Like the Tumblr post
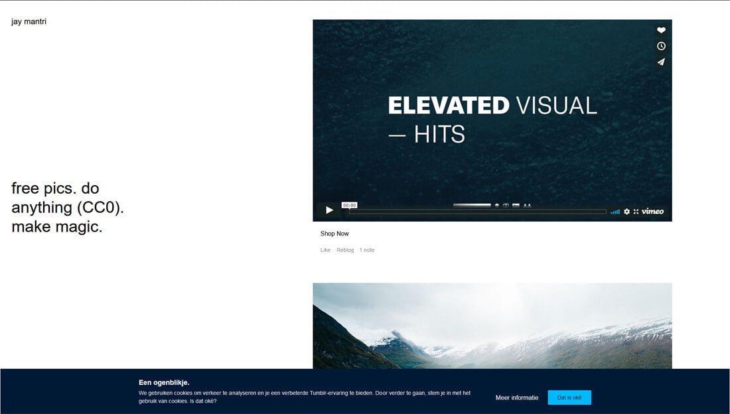 325,249
